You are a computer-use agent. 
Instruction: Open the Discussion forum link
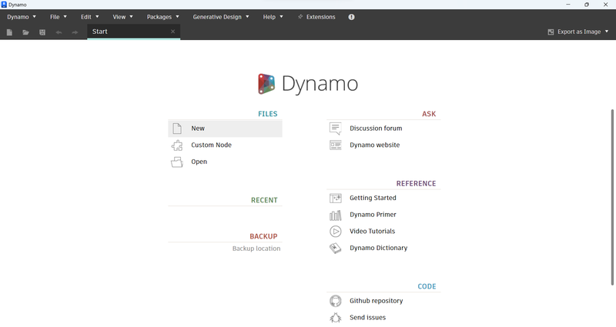[x=376, y=128]
